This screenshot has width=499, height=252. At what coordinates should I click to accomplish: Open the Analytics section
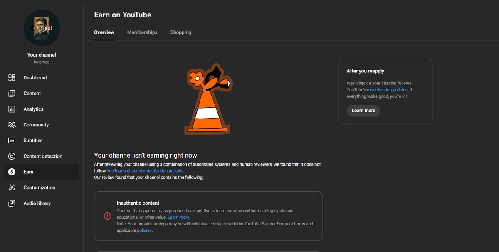42,109
